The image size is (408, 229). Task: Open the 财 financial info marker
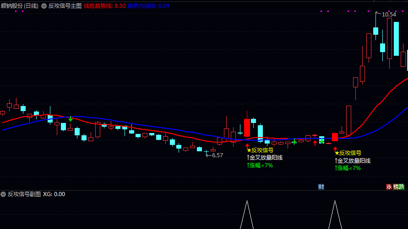[321, 186]
